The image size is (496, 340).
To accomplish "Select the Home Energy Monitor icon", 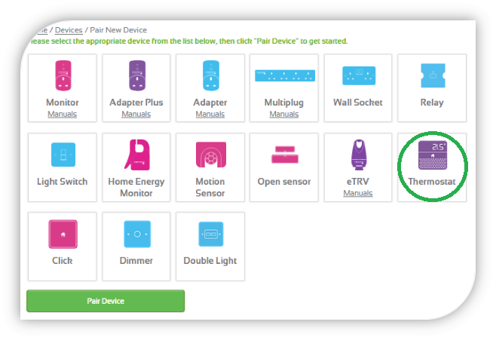I will click(137, 155).
